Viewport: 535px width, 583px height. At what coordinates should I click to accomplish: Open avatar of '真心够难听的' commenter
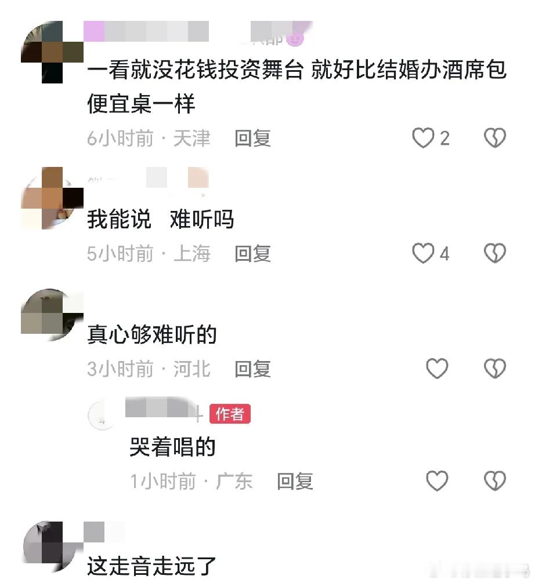pyautogui.click(x=52, y=315)
